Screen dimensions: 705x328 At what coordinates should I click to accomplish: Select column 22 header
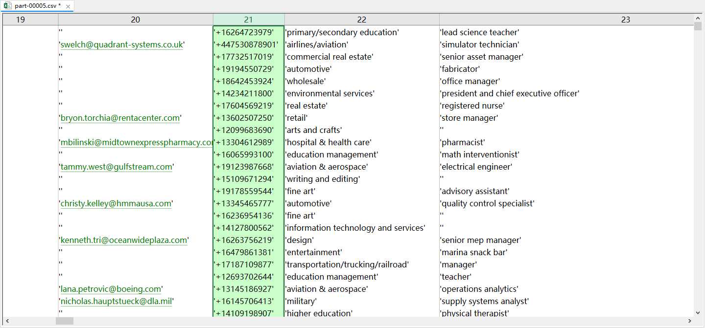(x=362, y=20)
